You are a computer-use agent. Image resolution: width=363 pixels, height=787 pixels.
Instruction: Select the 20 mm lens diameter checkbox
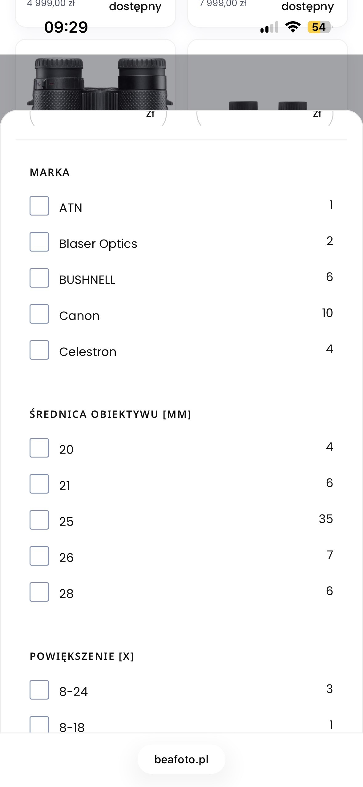pos(39,448)
